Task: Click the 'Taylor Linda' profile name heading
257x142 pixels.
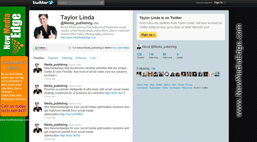Action: coord(77,18)
